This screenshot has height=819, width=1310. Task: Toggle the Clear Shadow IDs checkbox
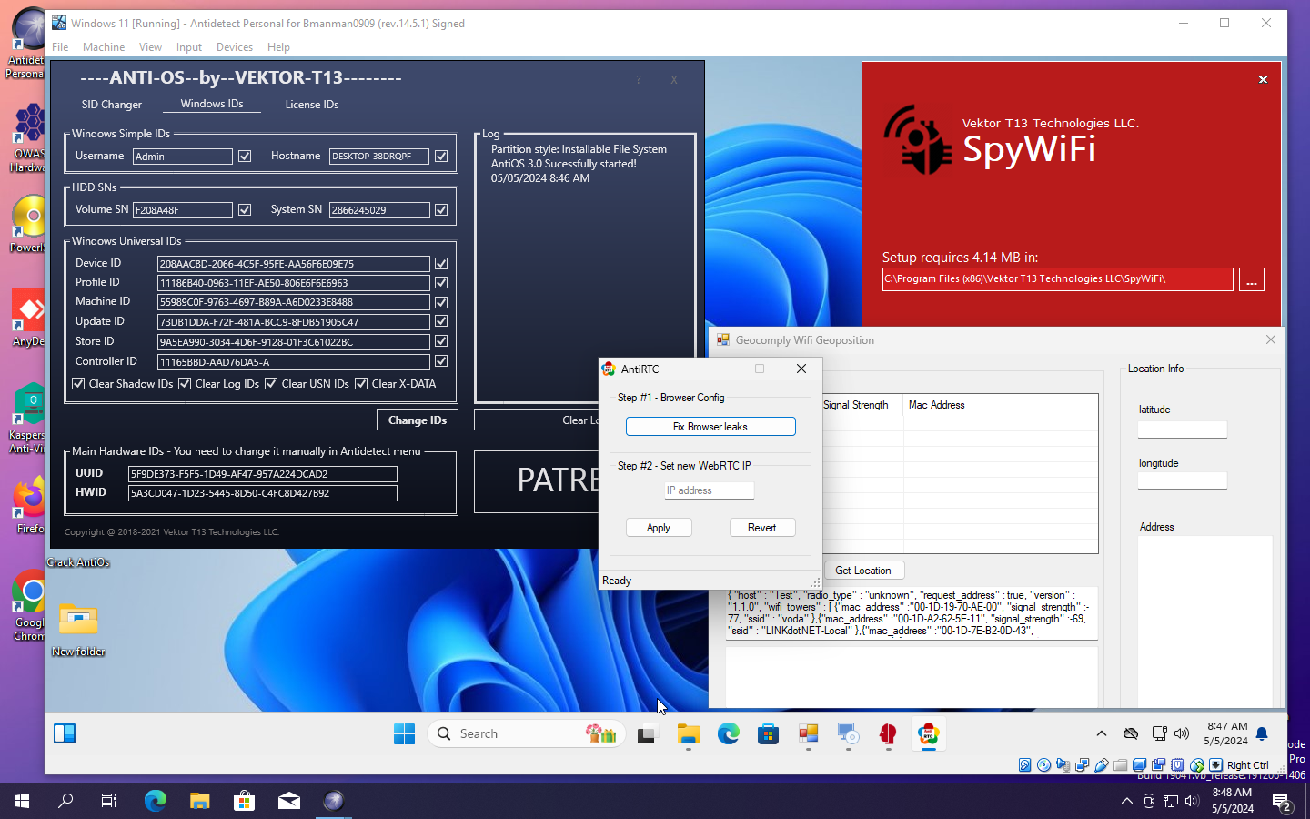pos(78,384)
